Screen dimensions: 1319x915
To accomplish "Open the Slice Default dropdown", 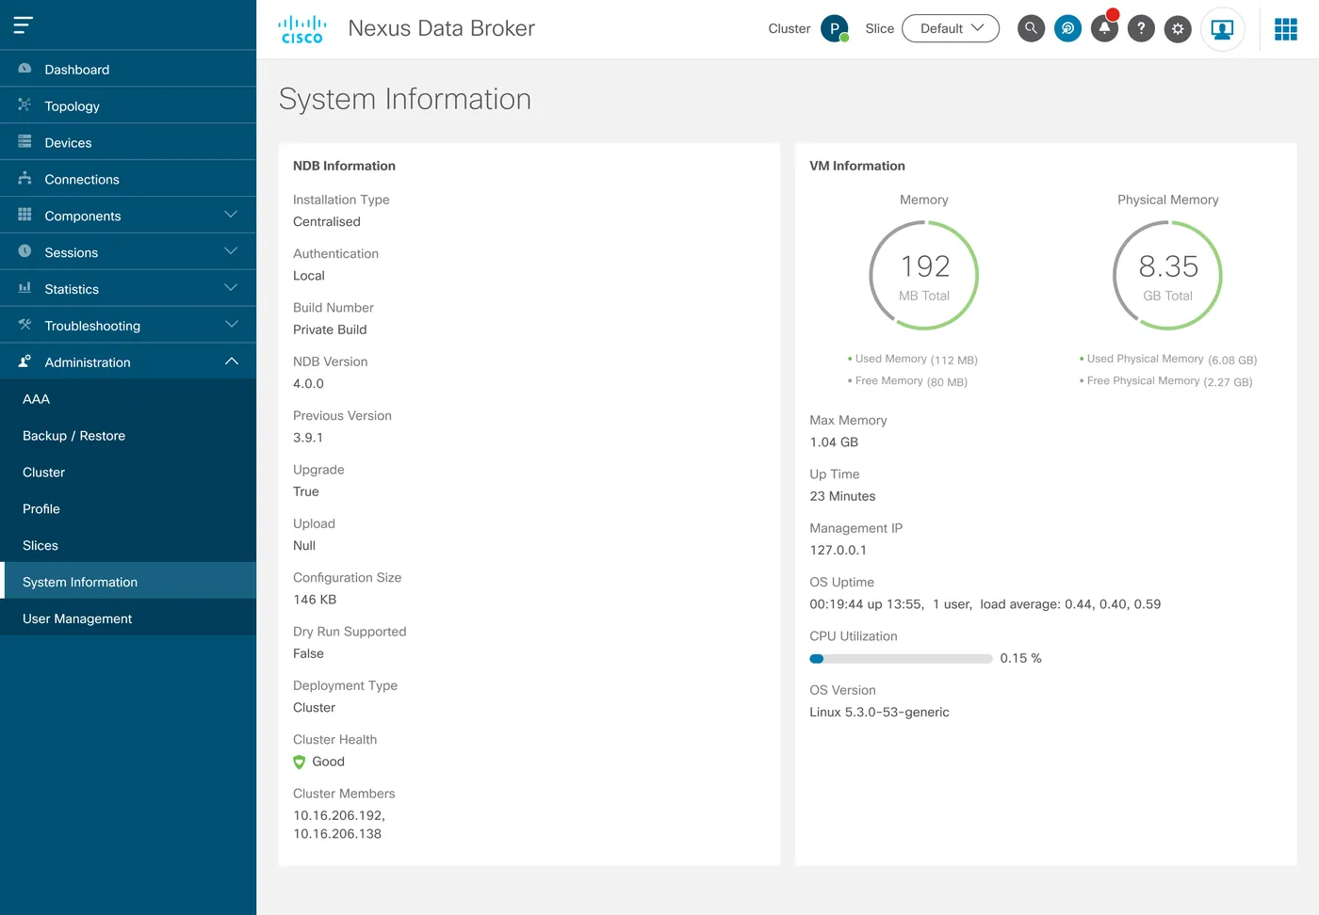I will pyautogui.click(x=951, y=28).
